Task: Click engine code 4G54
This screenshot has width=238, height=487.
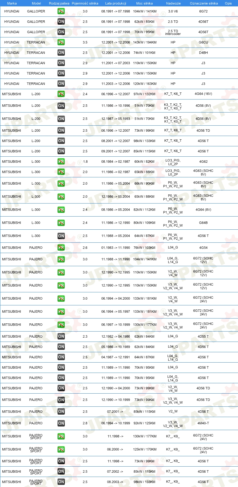Action: pos(203,248)
